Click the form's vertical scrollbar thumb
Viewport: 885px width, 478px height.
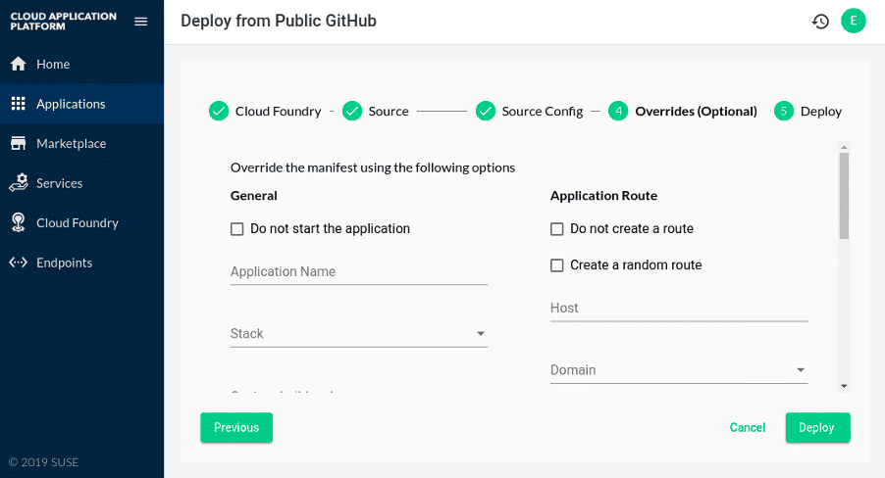click(844, 196)
